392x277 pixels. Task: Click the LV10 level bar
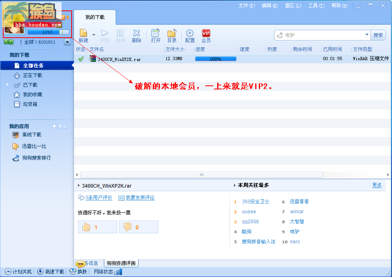(48, 32)
